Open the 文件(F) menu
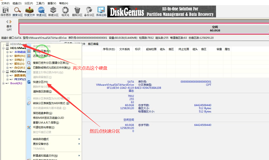The image size is (269, 160). [5, 3]
